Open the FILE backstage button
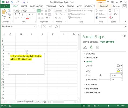 (5, 6)
